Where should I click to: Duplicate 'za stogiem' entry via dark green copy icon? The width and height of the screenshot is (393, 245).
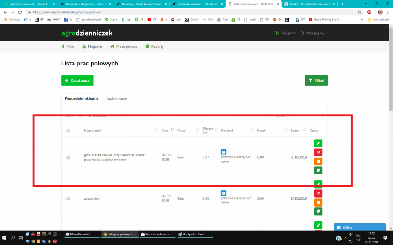(318, 211)
